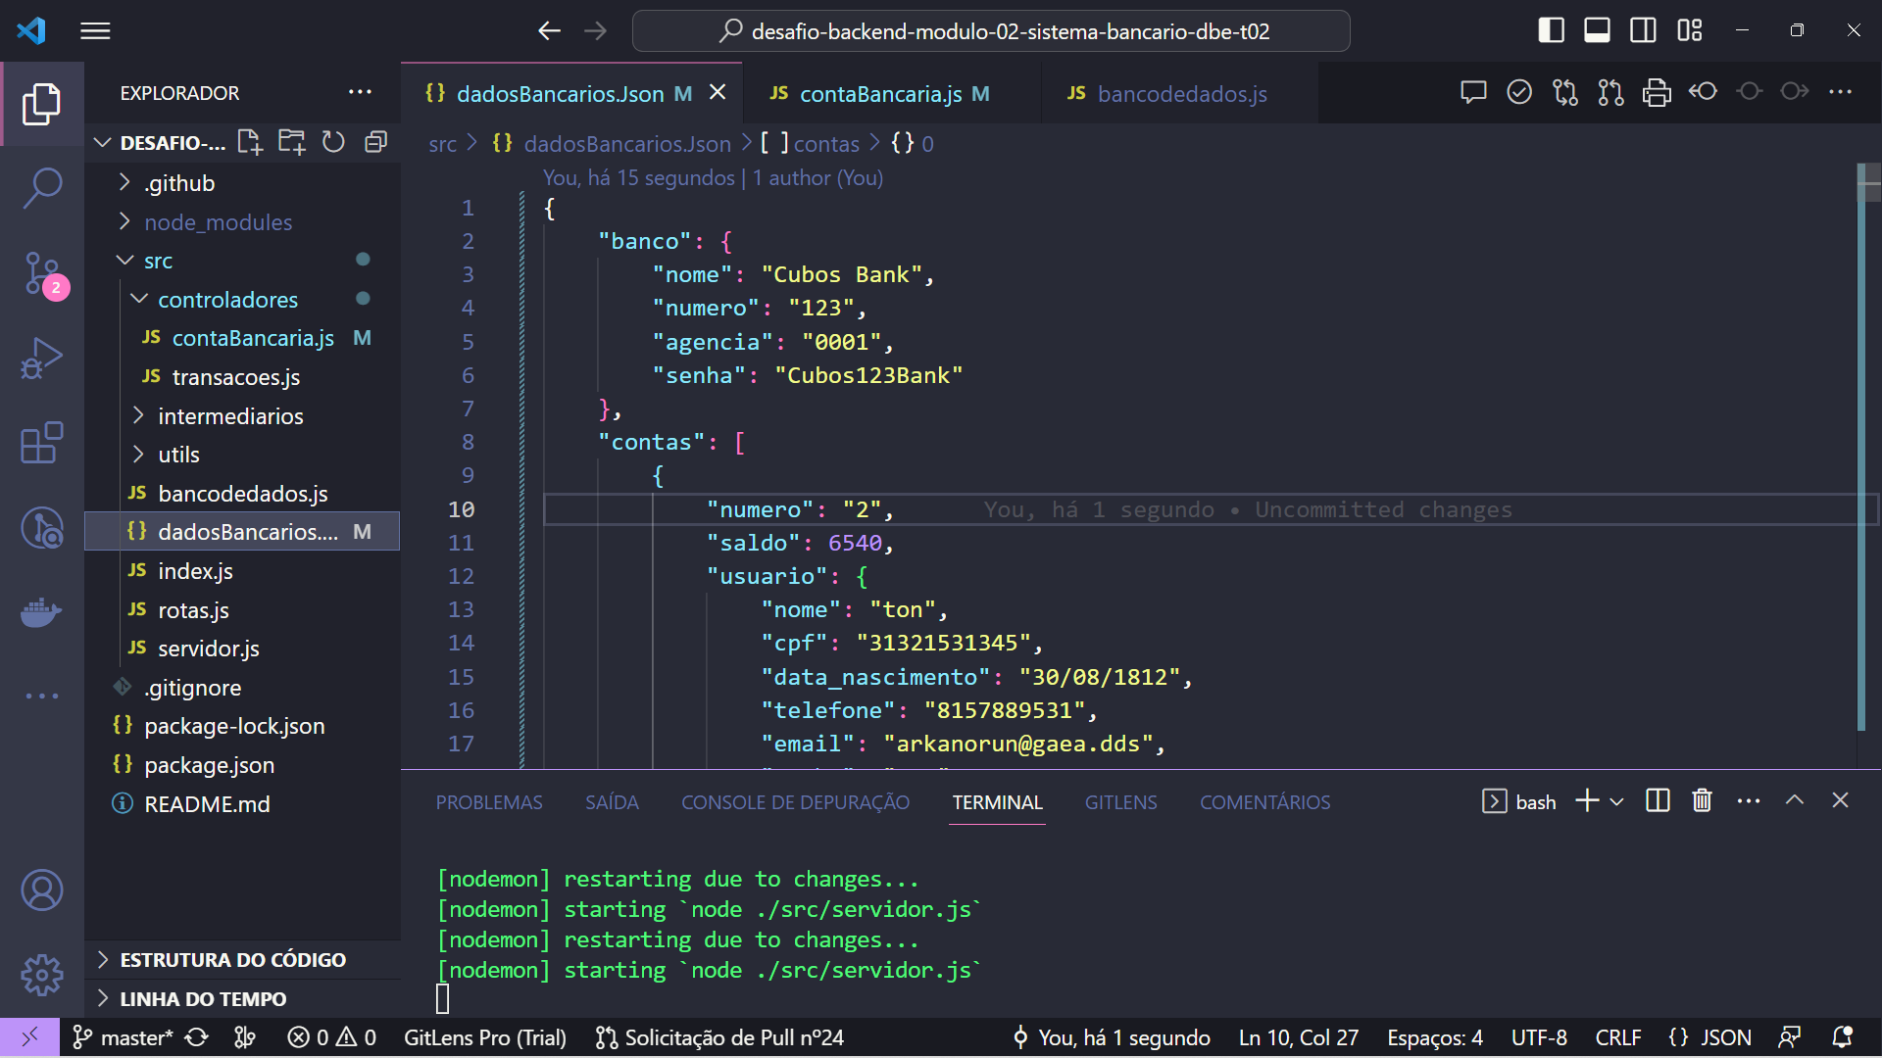
Task: Open the Extensions view
Action: click(42, 444)
